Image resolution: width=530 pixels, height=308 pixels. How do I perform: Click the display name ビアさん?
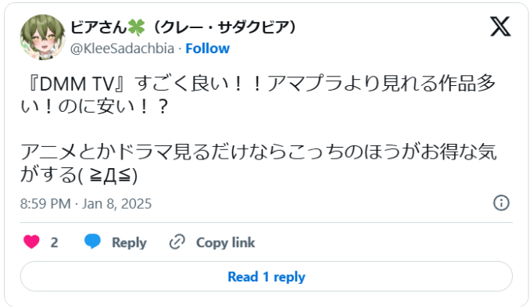(98, 27)
